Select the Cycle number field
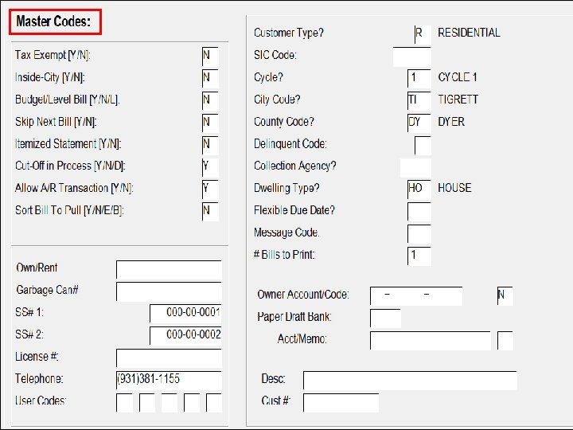The width and height of the screenshot is (573, 430). click(419, 78)
